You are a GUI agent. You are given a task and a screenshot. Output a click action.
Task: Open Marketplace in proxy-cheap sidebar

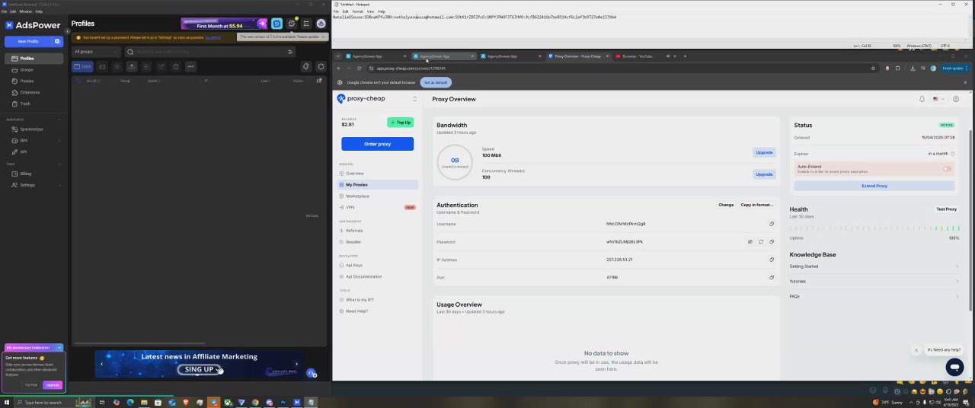pyautogui.click(x=379, y=196)
